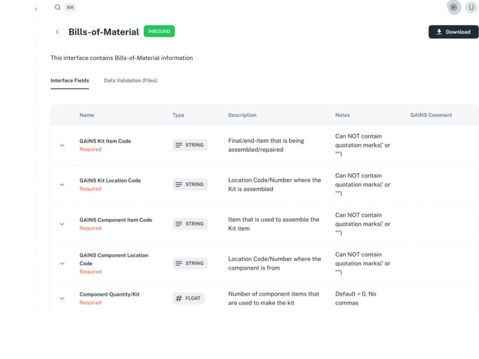Download the Bills-of-Material interface
The width and height of the screenshot is (479, 359).
(453, 32)
